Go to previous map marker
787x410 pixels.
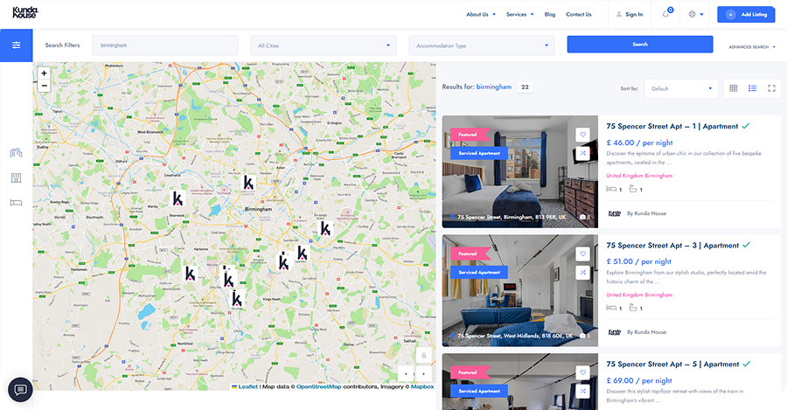[x=406, y=374]
